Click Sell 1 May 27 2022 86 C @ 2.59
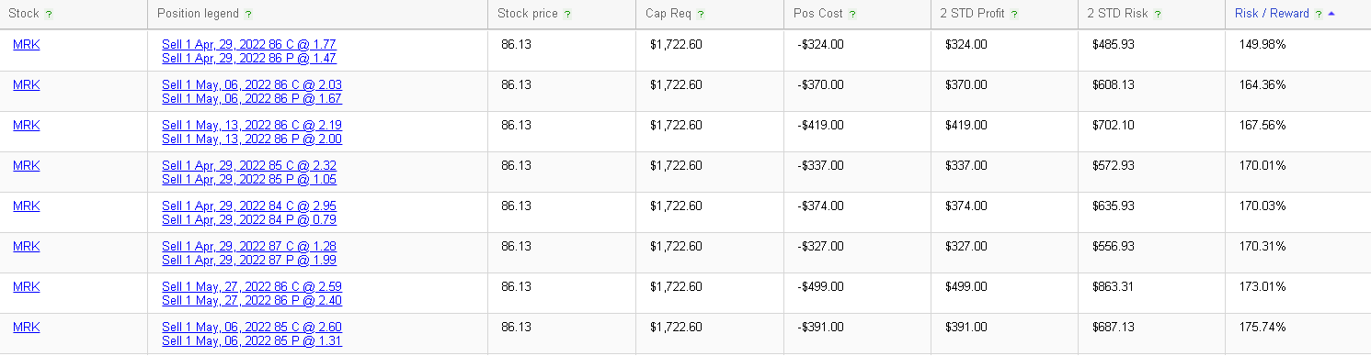Viewport: 1371px width, 356px height. [252, 286]
